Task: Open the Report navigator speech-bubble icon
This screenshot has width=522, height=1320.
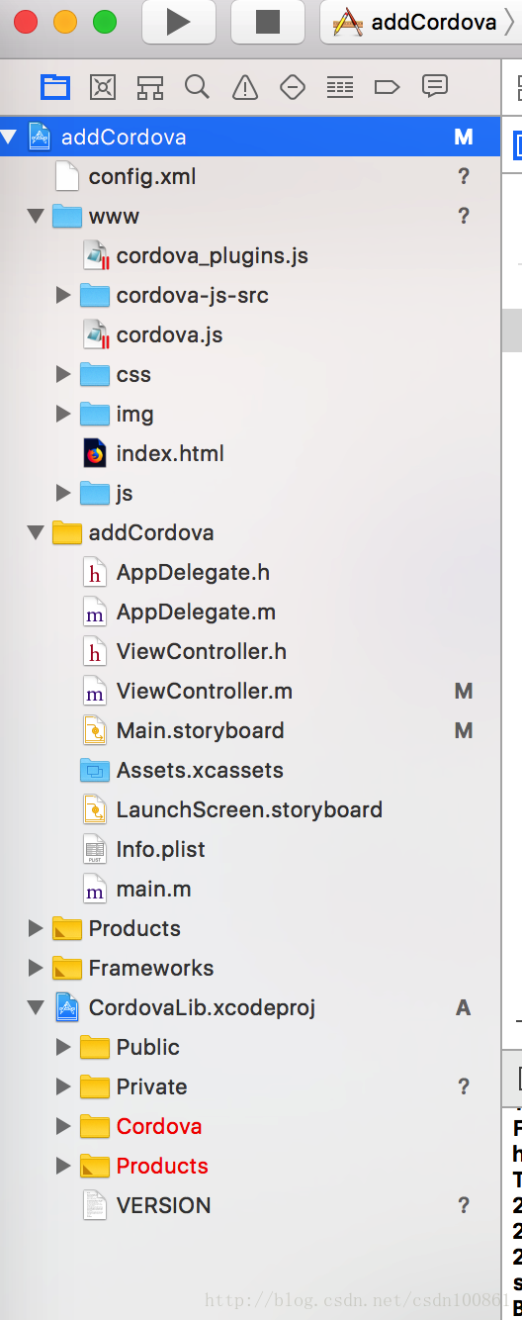Action: (x=435, y=86)
